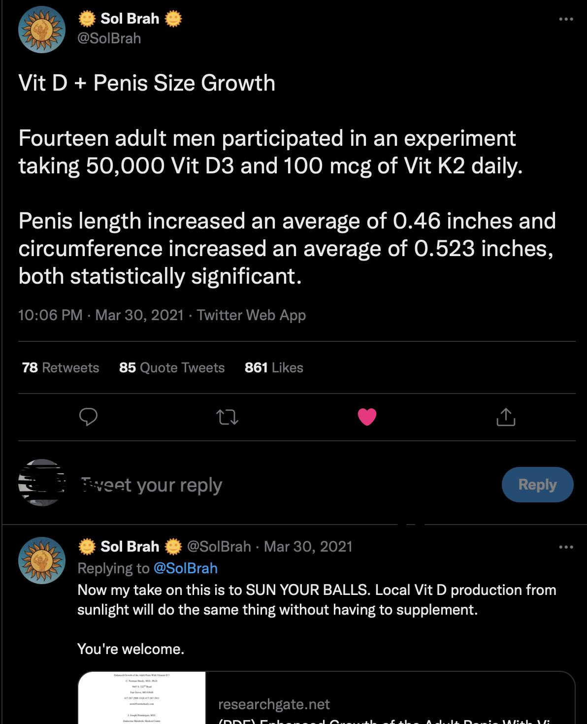This screenshot has height=724, width=587.
Task: Click the Tweet your reply field
Action: coord(246,485)
